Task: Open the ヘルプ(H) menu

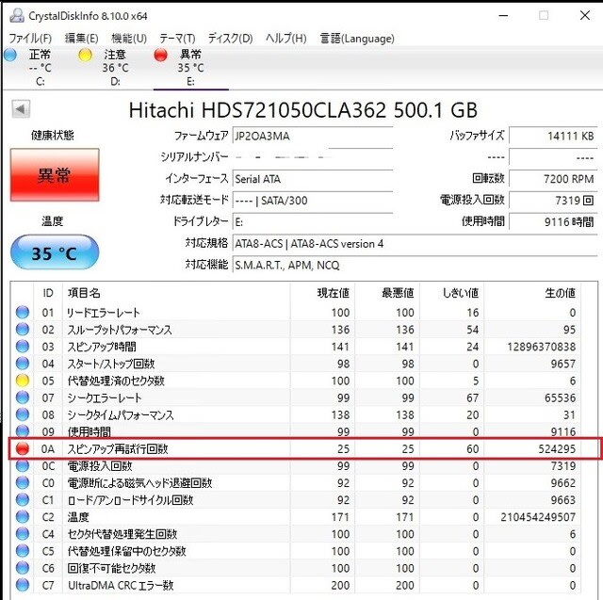Action: tap(285, 39)
